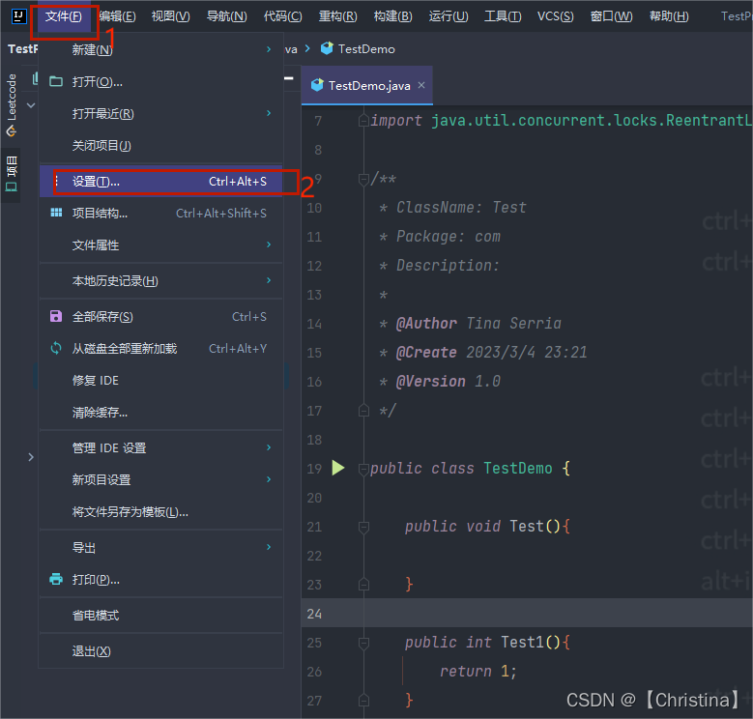Close the TestDemo.java editor tab
Screen dimensions: 753x719
coord(421,85)
